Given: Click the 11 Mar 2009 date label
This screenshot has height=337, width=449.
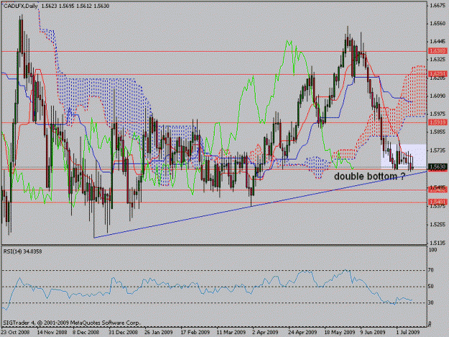Looking at the screenshot, I should 231,332.
